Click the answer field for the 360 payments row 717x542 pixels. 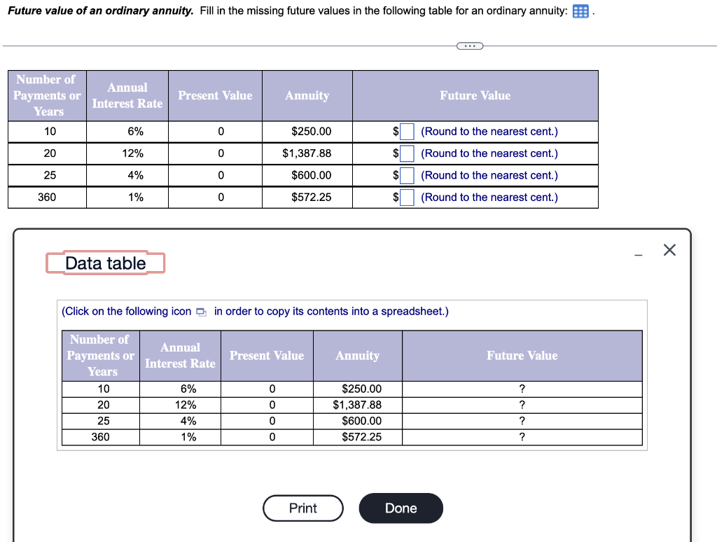pos(406,197)
